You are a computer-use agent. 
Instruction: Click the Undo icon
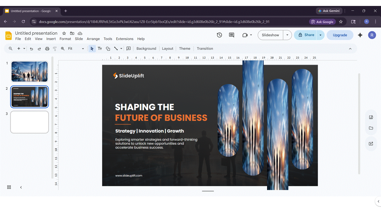point(31,48)
